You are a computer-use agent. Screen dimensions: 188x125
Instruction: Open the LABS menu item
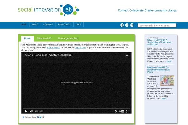pos(78,24)
